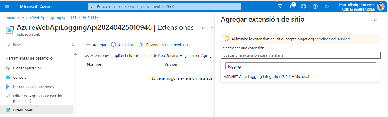Click the Consola icon

point(8,77)
